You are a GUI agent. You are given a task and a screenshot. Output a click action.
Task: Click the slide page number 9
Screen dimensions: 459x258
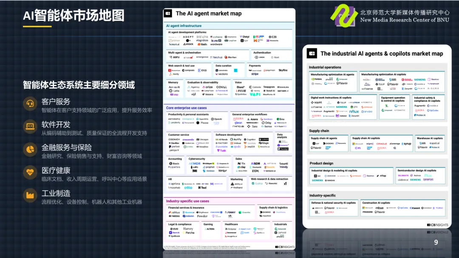coord(436,242)
